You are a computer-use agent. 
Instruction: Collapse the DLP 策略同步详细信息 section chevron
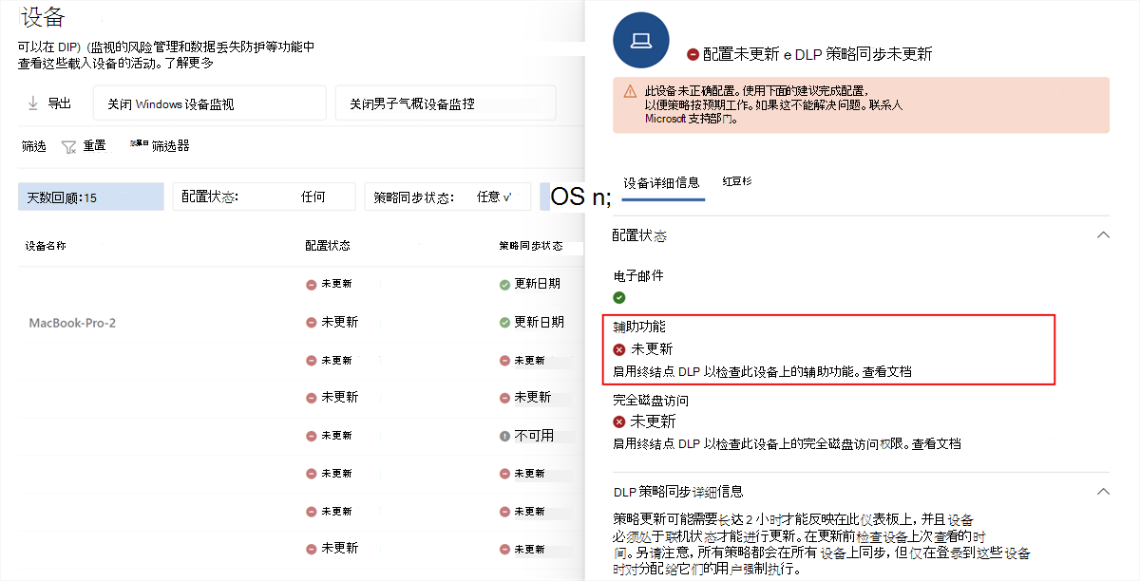click(x=1103, y=492)
